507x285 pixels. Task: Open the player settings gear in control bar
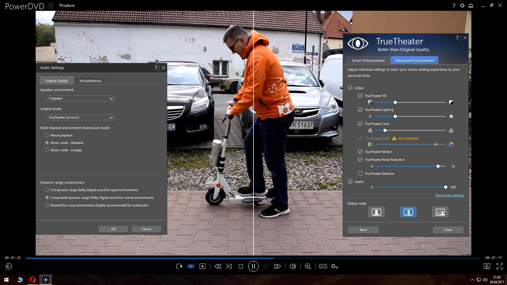click(335, 266)
